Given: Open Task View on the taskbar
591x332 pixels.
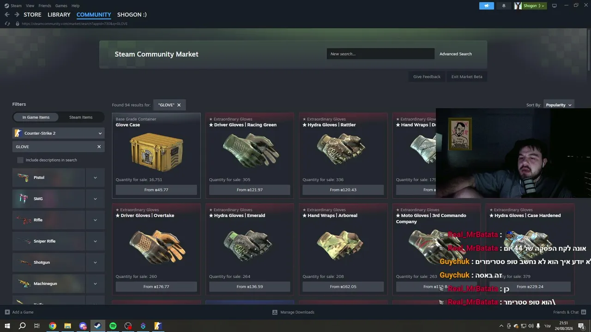Looking at the screenshot, I should [x=37, y=326].
